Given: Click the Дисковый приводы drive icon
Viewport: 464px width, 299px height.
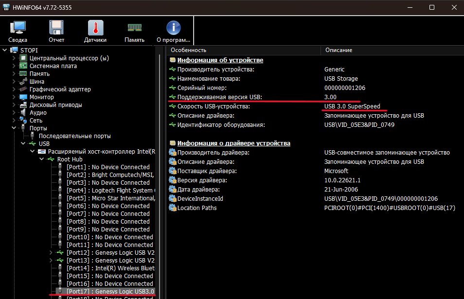Looking at the screenshot, I should tap(23, 105).
